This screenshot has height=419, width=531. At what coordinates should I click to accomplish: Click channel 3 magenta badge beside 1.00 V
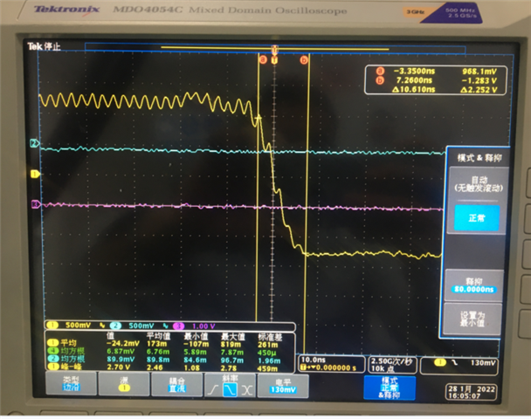tap(178, 326)
